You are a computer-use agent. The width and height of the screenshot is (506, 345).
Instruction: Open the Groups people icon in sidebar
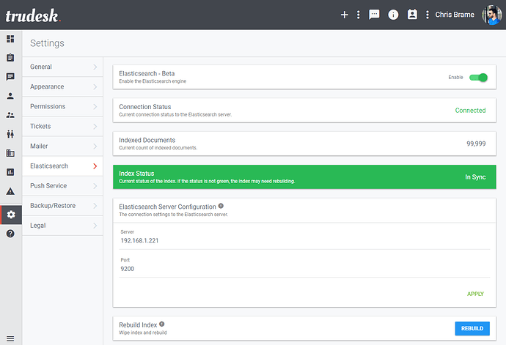(x=10, y=115)
